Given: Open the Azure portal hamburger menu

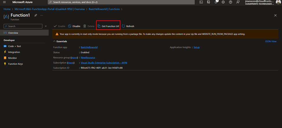Looking at the screenshot, I should click(5, 2).
